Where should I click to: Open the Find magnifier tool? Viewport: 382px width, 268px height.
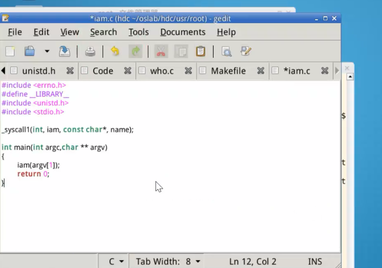(x=226, y=51)
